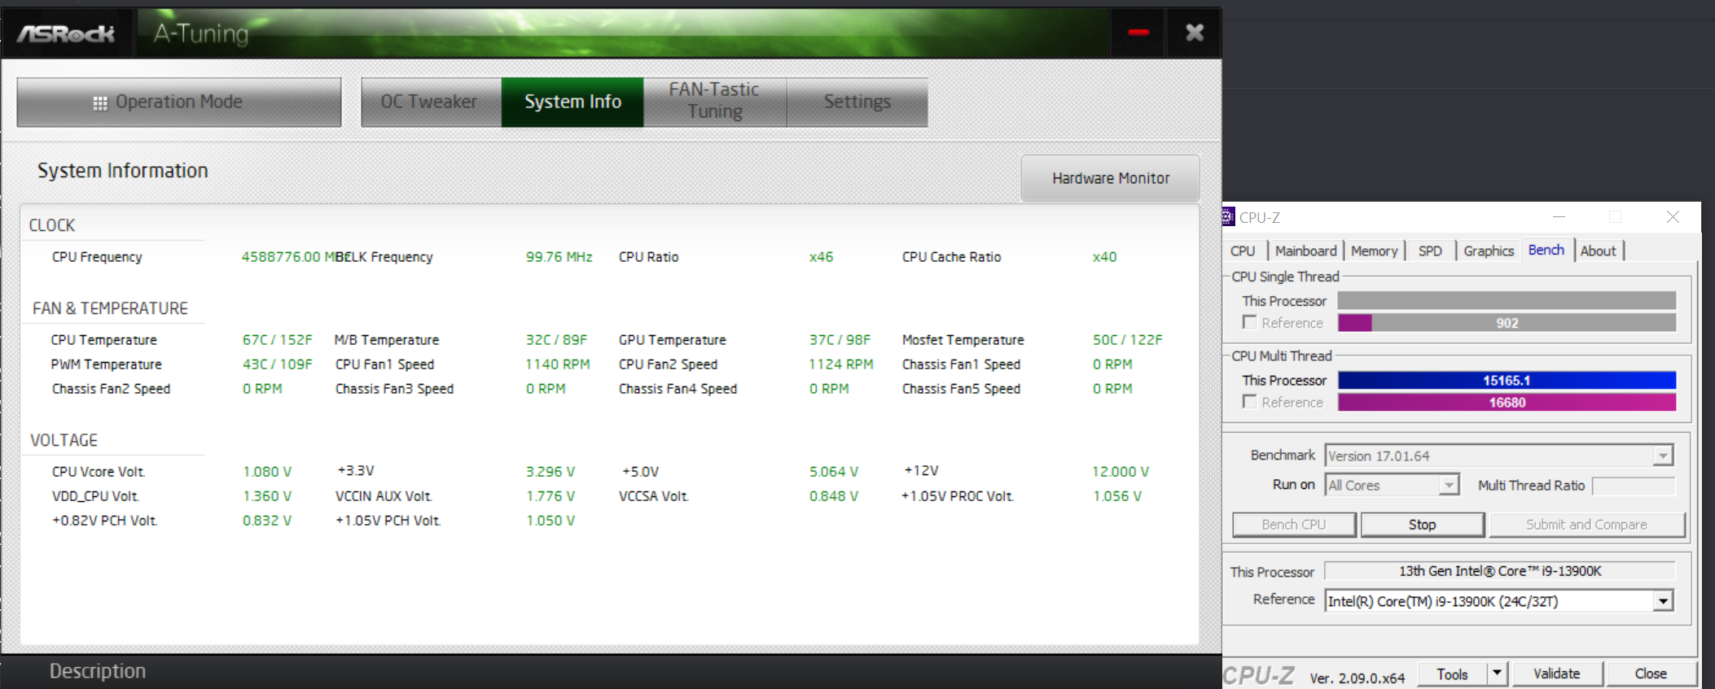
Task: Enable Multi Thread Reference checkbox
Action: [1250, 402]
